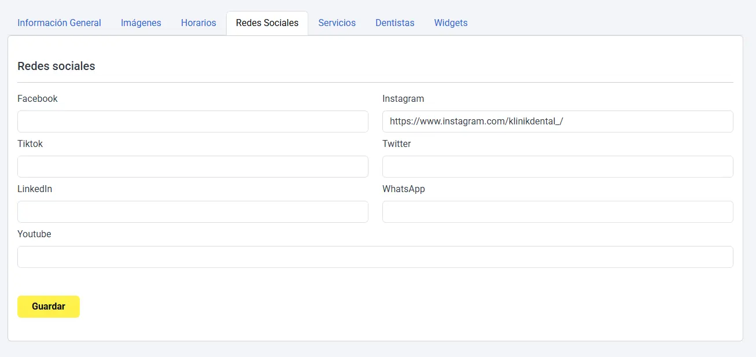Focus the Instagram field containing klinikdental_ URL
The height and width of the screenshot is (357, 756).
pos(558,122)
